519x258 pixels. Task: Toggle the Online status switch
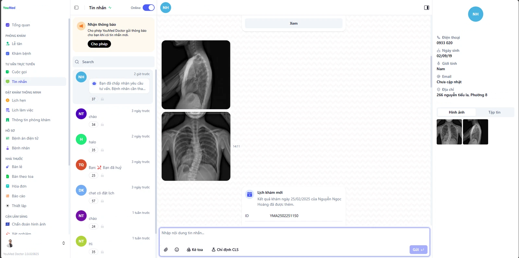tap(149, 8)
